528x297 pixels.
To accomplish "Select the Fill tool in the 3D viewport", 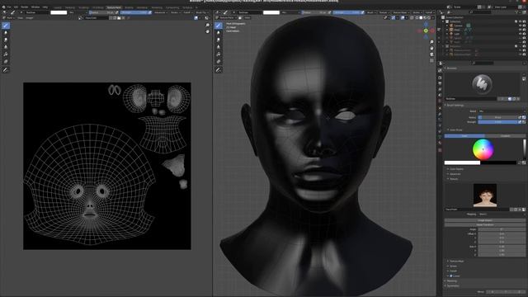I will 219,54.
